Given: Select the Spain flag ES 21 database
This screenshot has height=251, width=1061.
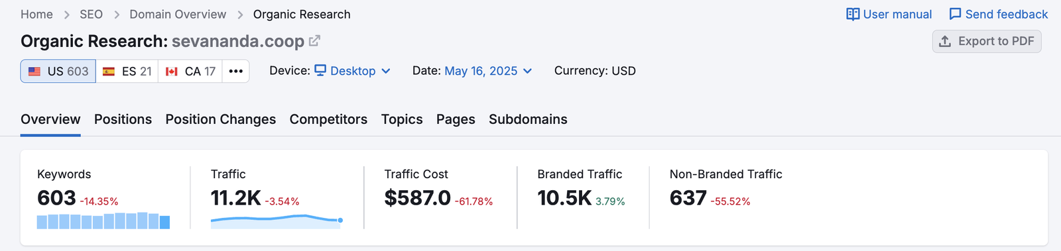Looking at the screenshot, I should (x=127, y=71).
